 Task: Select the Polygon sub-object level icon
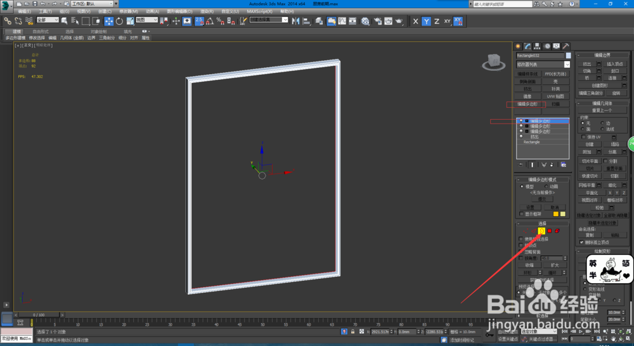point(549,231)
